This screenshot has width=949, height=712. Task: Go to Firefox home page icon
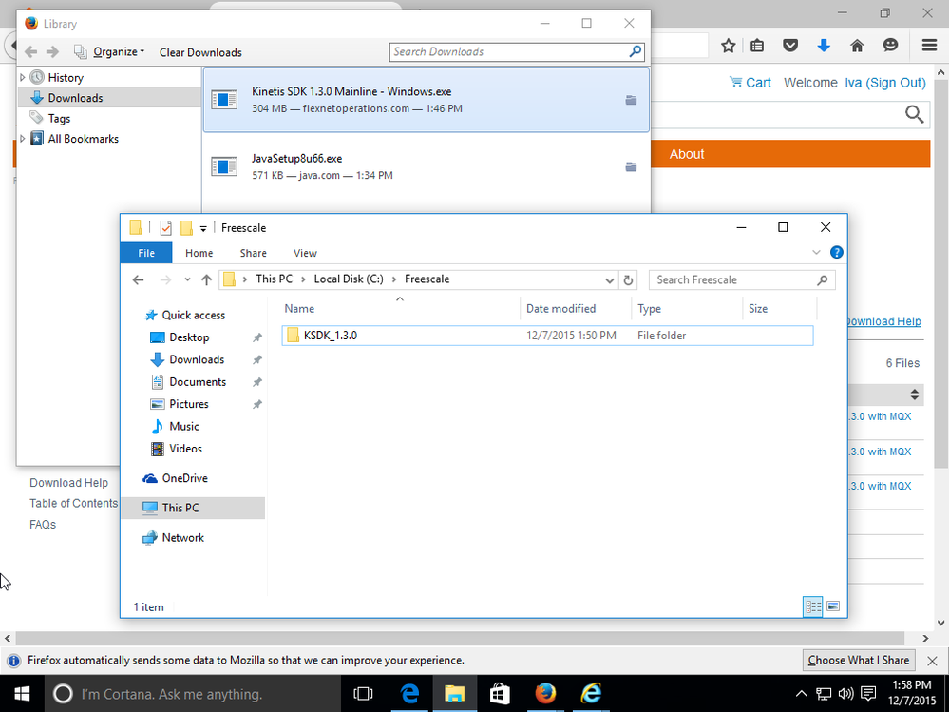point(857,46)
